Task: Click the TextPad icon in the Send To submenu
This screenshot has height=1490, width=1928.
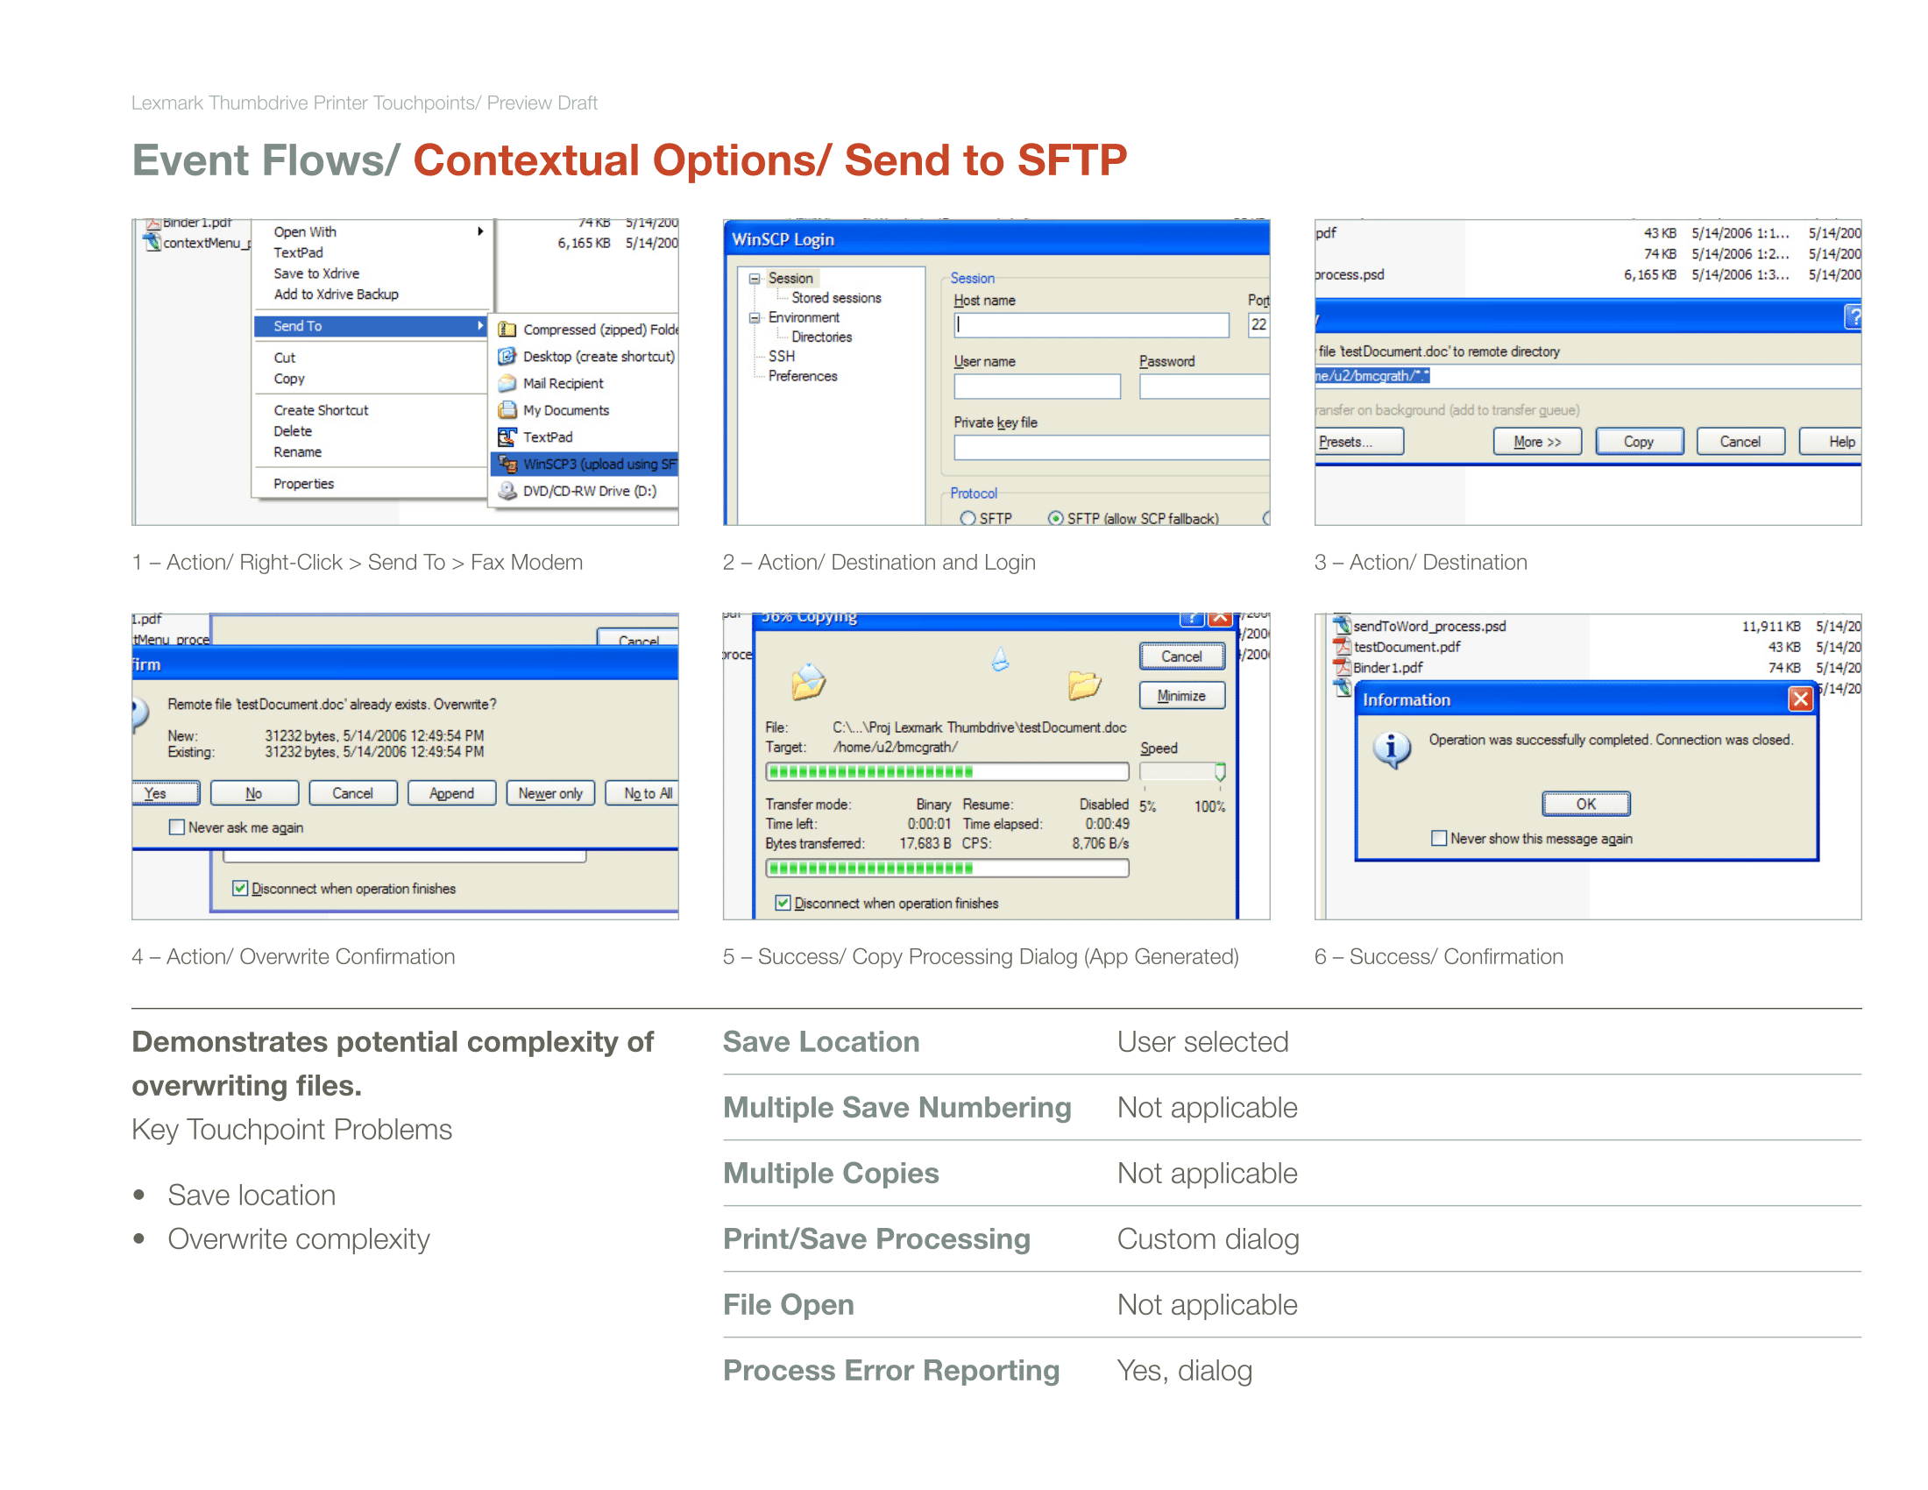Action: (507, 437)
